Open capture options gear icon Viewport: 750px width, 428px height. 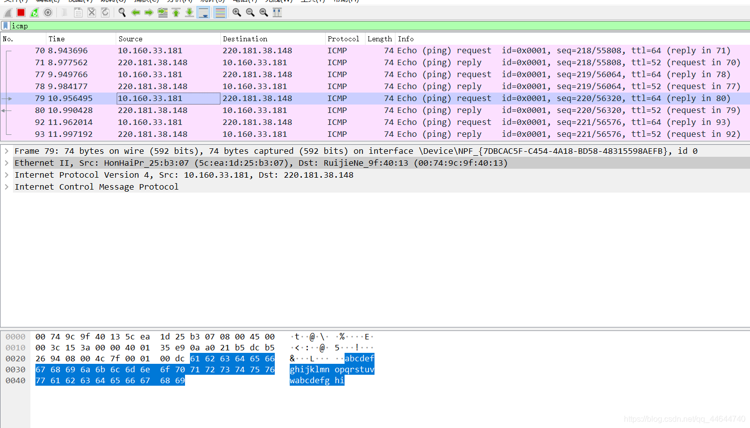48,12
